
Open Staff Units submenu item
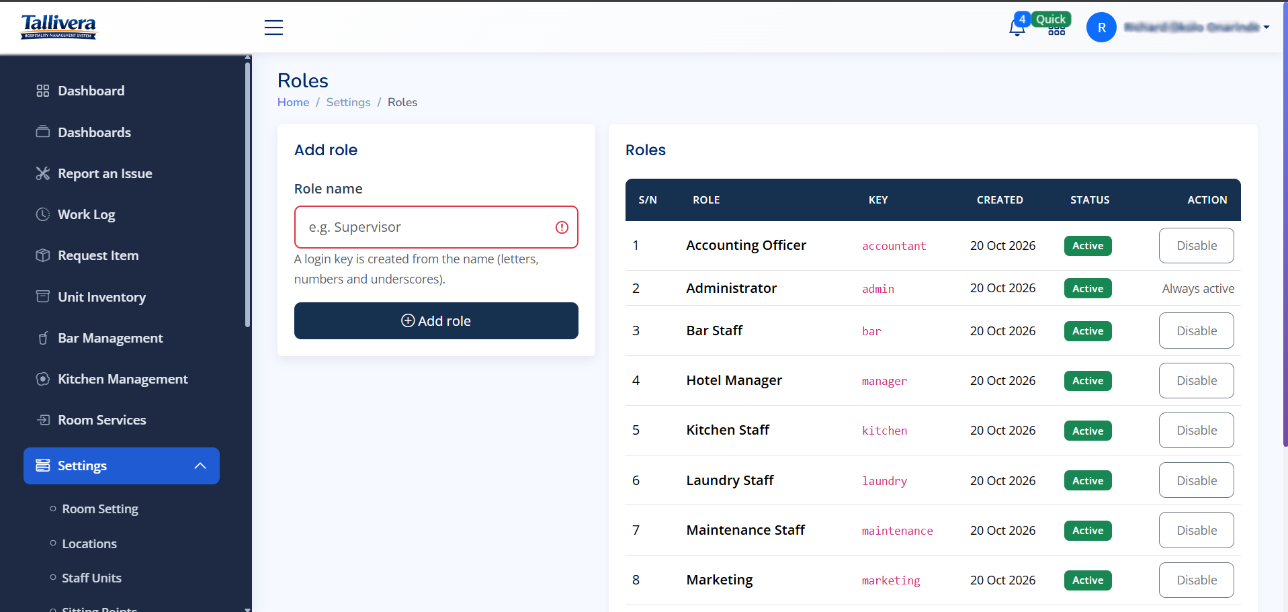coord(92,578)
